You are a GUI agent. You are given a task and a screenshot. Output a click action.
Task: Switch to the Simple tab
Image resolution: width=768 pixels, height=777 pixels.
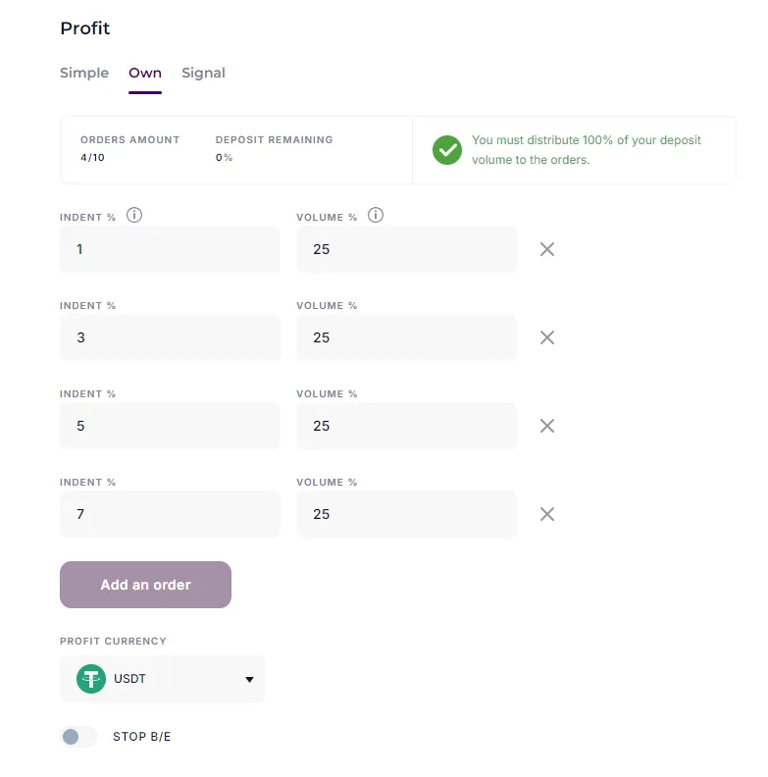(84, 73)
